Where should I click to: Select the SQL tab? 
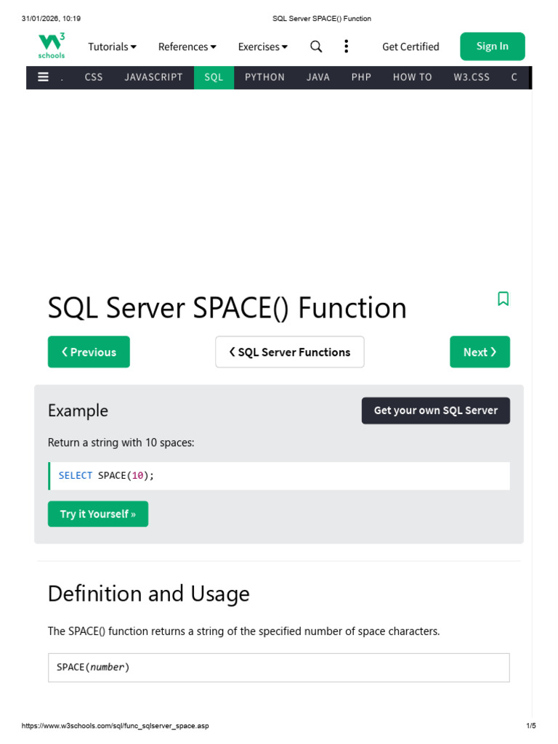(214, 77)
